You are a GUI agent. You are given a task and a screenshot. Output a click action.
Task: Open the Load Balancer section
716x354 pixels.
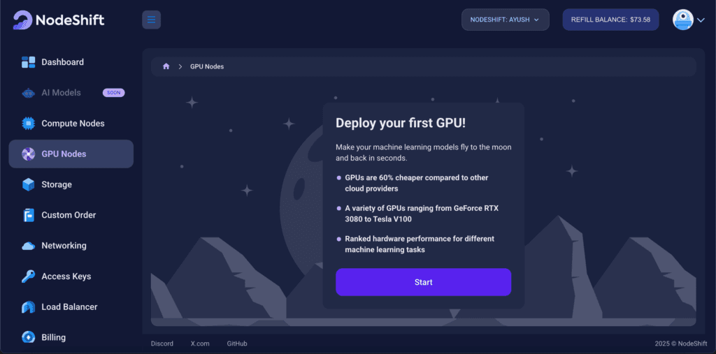(71, 307)
